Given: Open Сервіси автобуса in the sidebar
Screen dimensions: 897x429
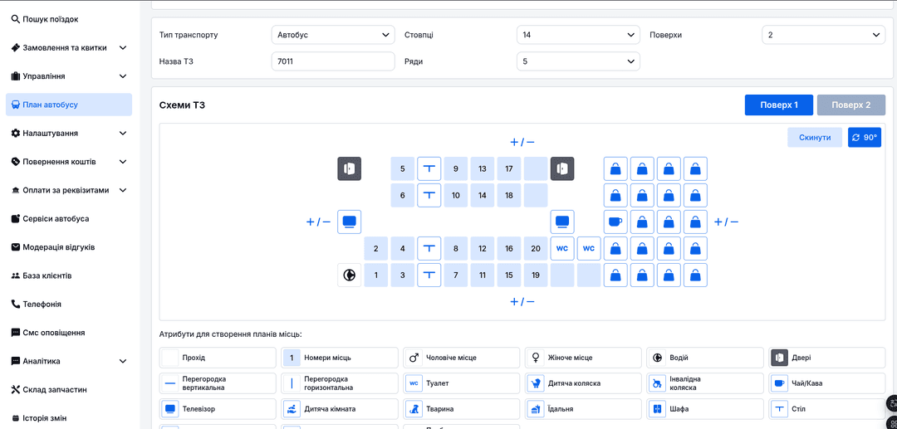Looking at the screenshot, I should [x=55, y=218].
